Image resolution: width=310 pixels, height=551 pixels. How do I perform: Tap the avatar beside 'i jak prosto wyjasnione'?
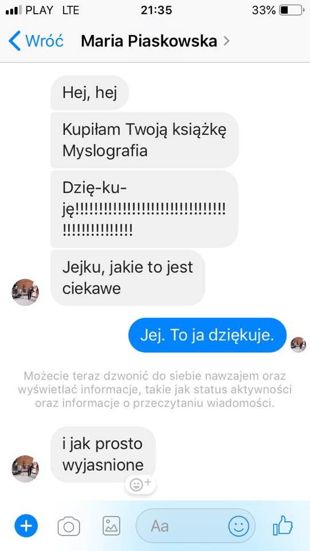(x=25, y=469)
